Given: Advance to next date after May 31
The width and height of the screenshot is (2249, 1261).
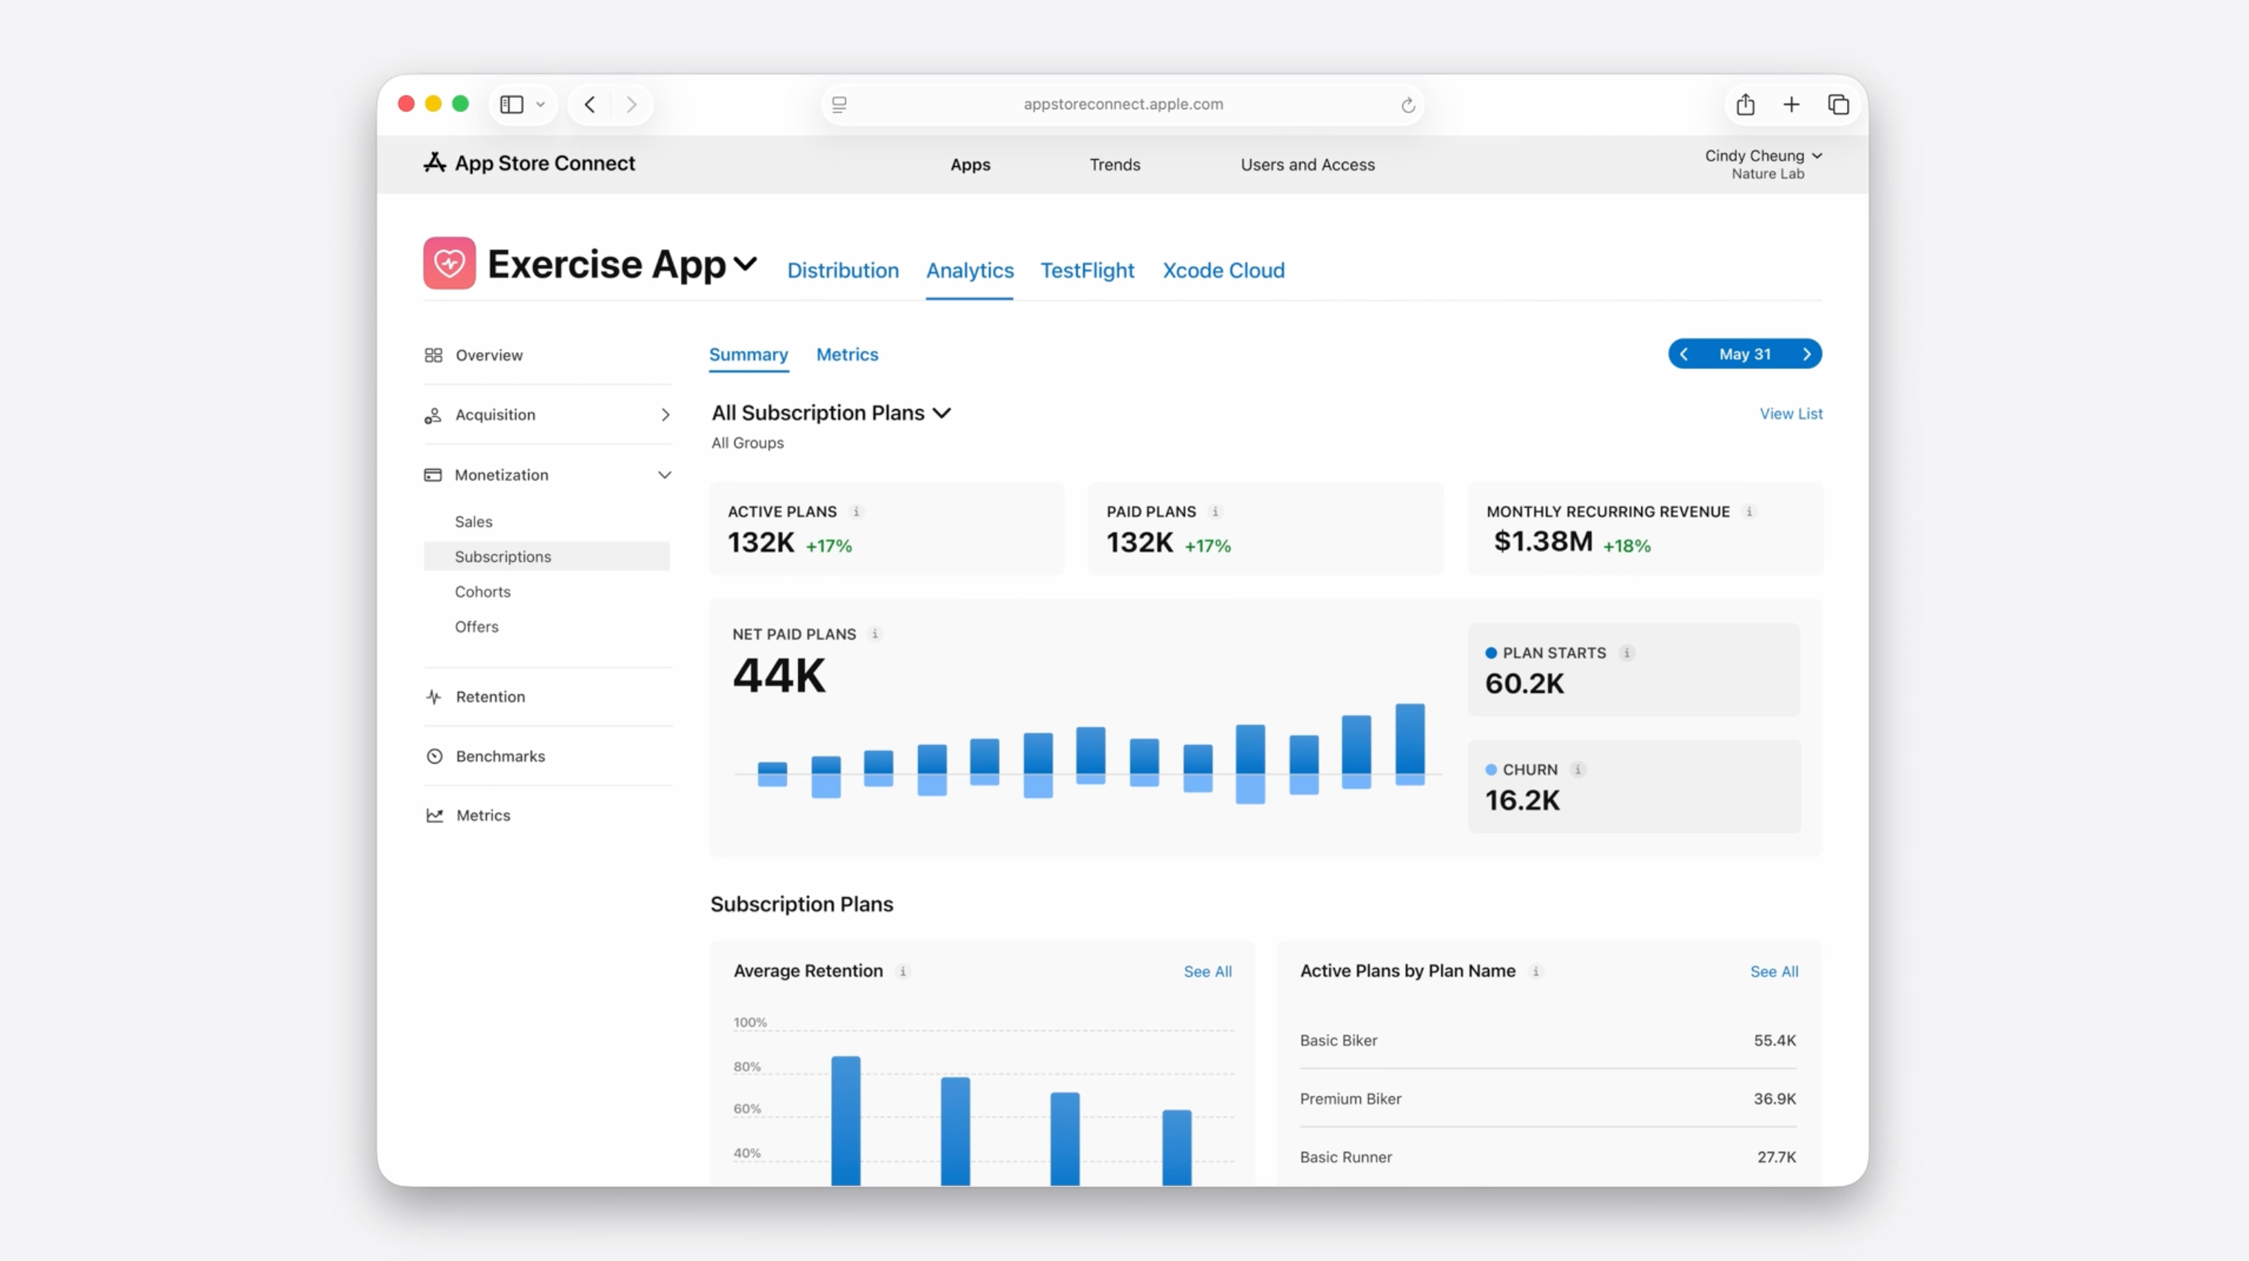Looking at the screenshot, I should pos(1807,354).
